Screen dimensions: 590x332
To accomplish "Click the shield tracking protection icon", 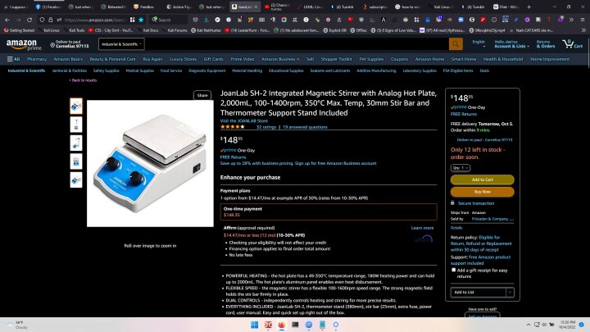I will [x=42, y=20].
